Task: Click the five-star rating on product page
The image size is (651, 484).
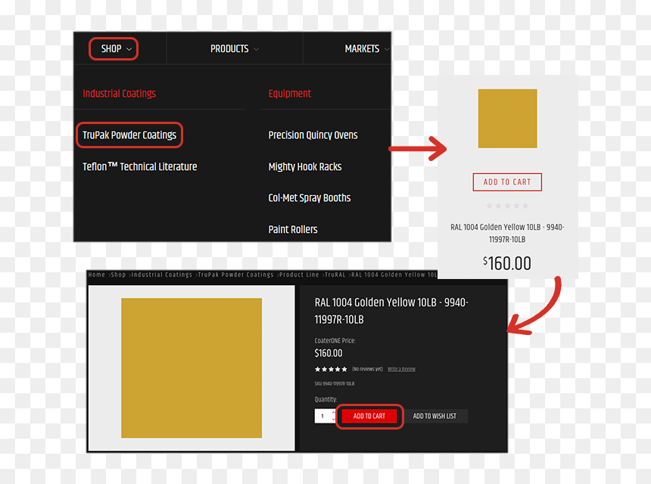Action: click(x=331, y=369)
